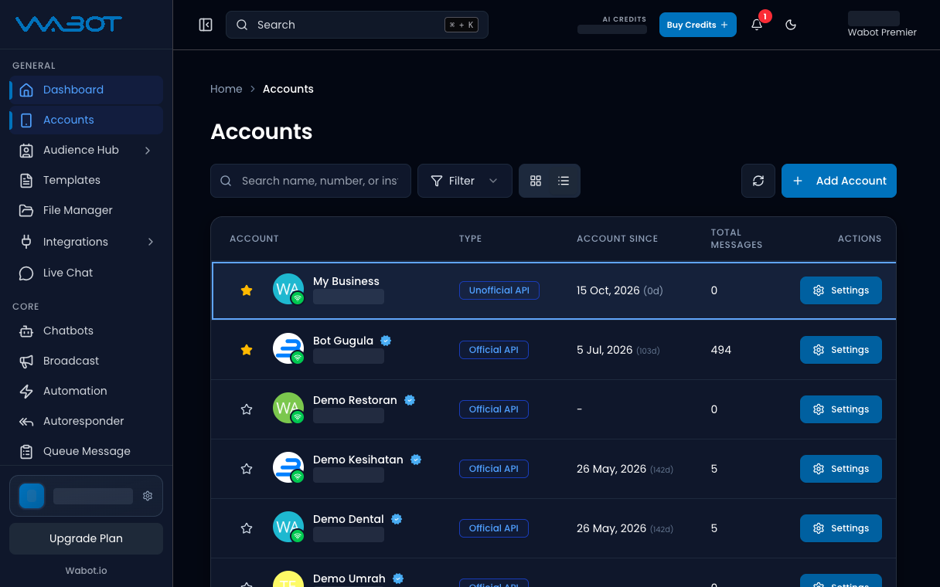The height and width of the screenshot is (587, 940).
Task: Click My Business avatar
Action: click(x=288, y=289)
